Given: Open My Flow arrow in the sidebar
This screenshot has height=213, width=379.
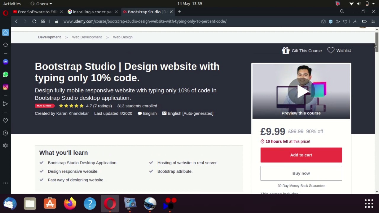Looking at the screenshot, I should click(x=5, y=104).
